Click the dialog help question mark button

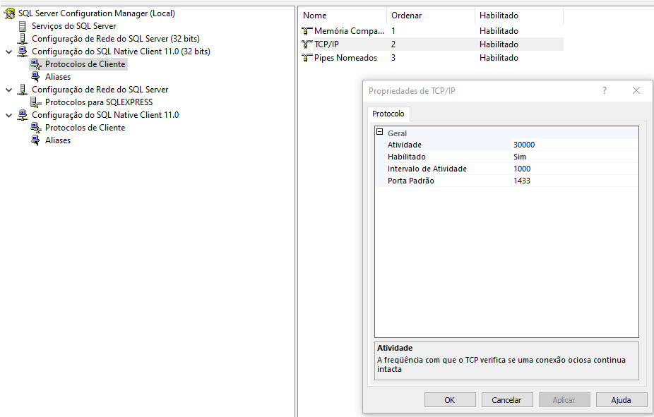coord(605,90)
